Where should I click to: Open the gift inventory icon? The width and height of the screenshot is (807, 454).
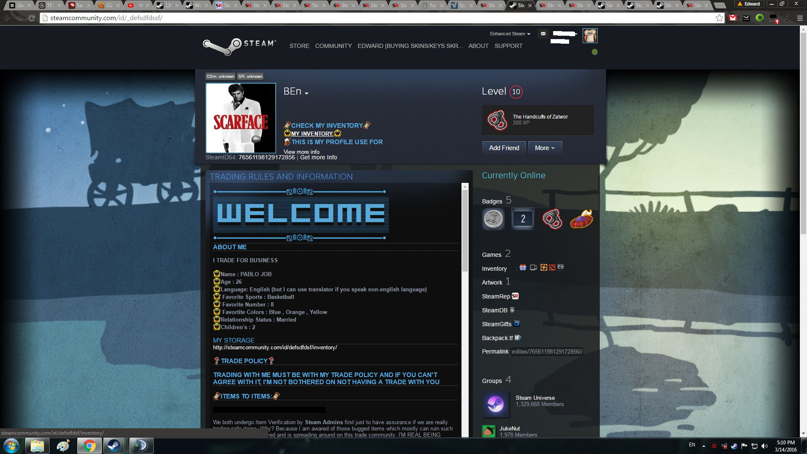[x=523, y=267]
